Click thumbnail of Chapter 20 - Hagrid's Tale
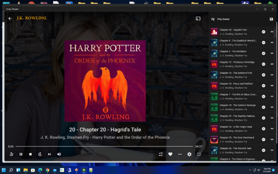 pos(214,32)
